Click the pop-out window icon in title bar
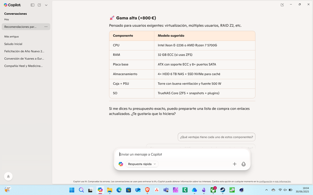 (x=282, y=5)
